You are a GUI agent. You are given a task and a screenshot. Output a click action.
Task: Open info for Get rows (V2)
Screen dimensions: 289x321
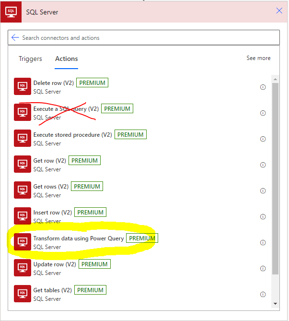click(263, 191)
